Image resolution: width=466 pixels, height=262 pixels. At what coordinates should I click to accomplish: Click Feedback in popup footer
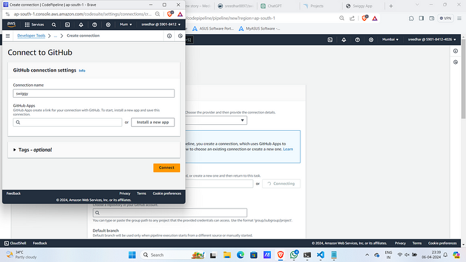pos(13,193)
